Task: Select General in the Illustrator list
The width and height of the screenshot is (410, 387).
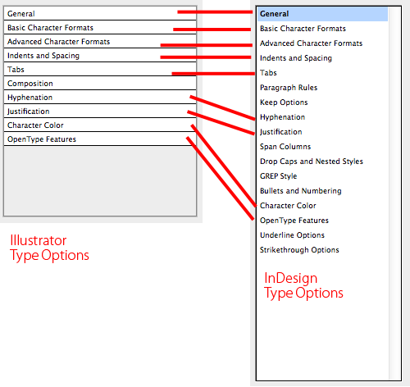Action: [100, 13]
